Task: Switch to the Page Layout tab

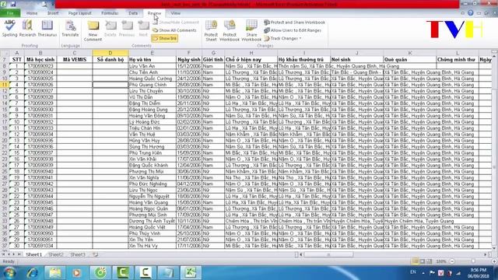Action: pyautogui.click(x=79, y=13)
